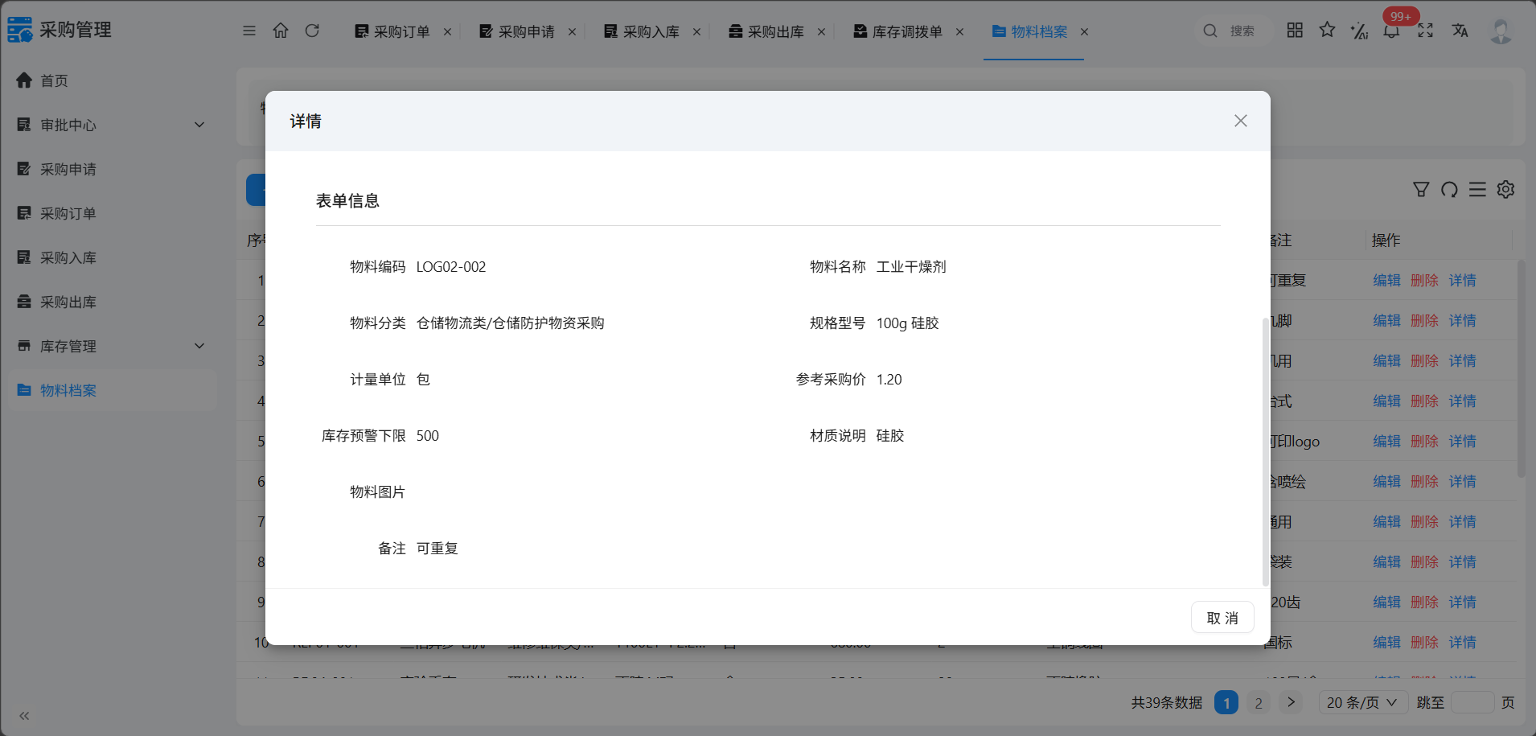Close the 详情 dialog with X
The image size is (1536, 736).
[1241, 121]
